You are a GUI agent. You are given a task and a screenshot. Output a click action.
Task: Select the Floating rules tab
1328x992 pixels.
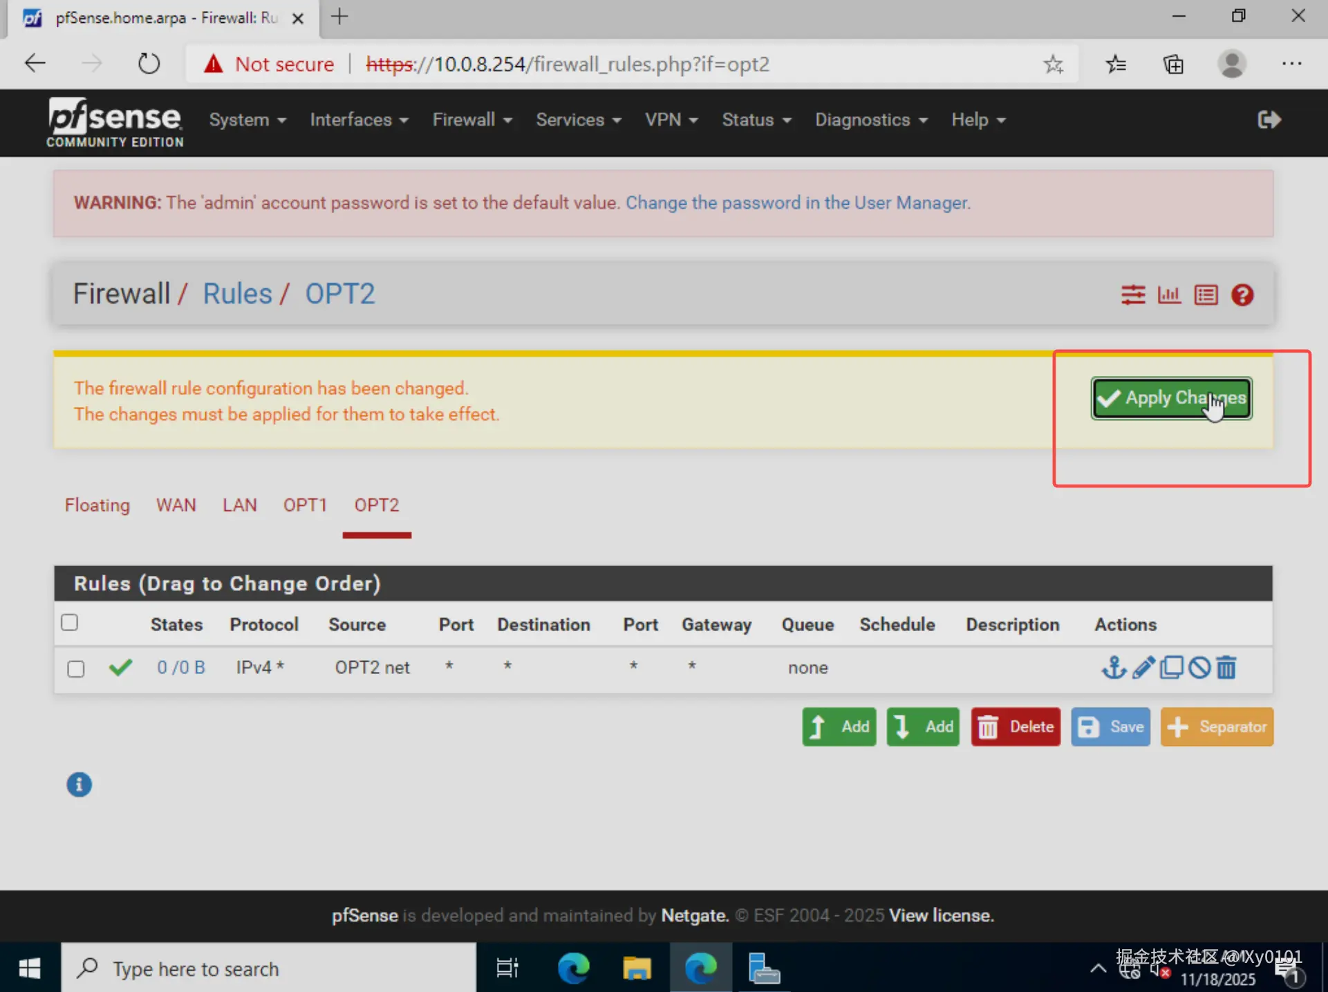point(97,505)
